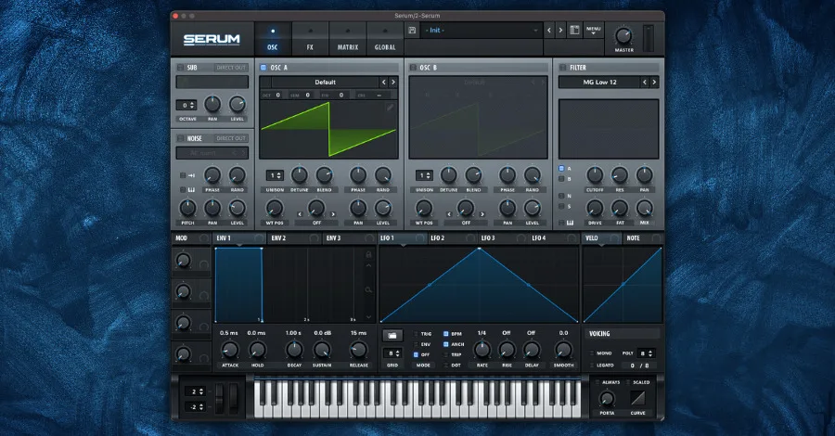This screenshot has width=835, height=436.
Task: Adjust OSC A unison voices stepper
Action: click(x=275, y=175)
